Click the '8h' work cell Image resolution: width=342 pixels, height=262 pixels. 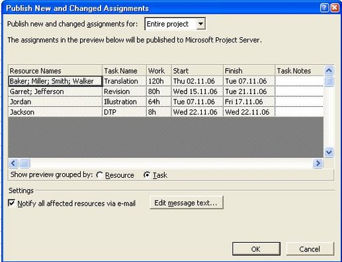point(159,112)
